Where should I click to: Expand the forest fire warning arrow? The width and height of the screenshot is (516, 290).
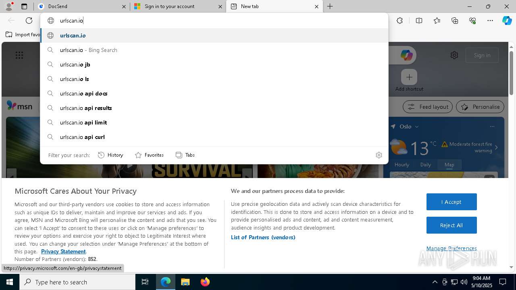coord(496,147)
